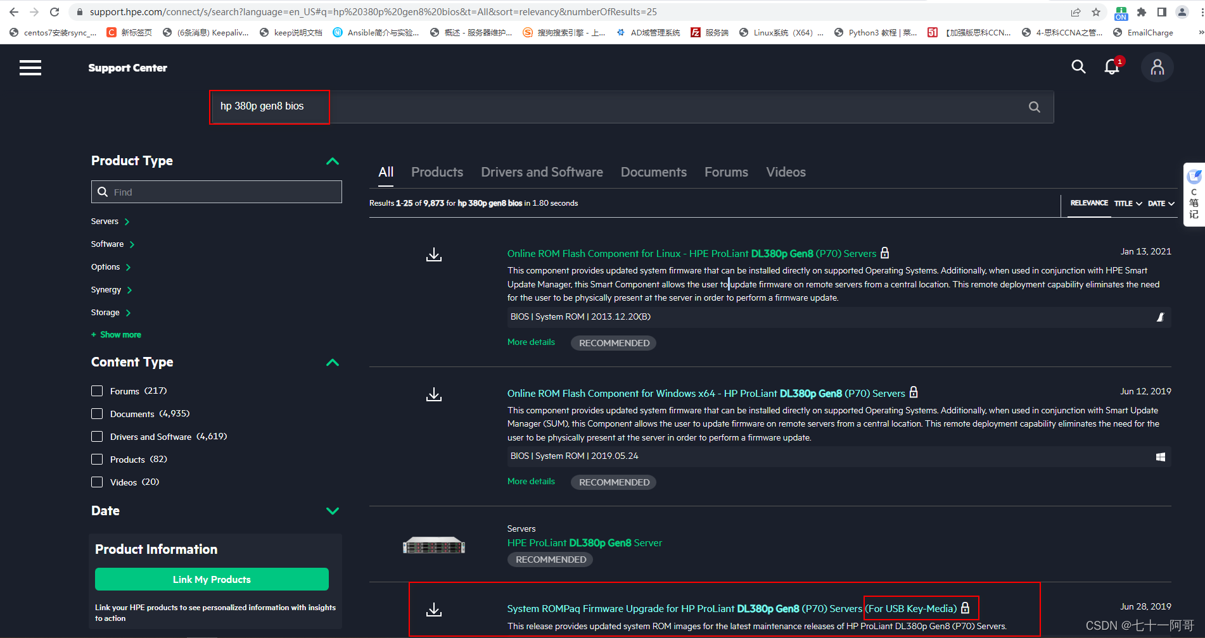Click the Link My Products button
1205x638 pixels.
coord(212,579)
